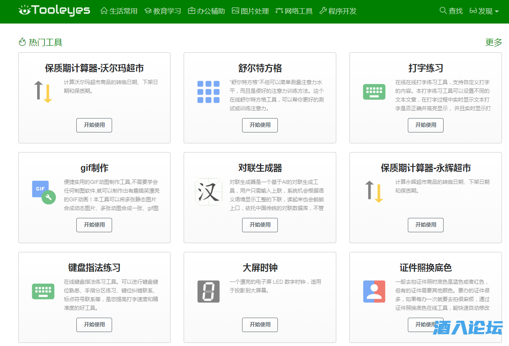Open the 生活常用 menu
509x346 pixels.
pos(119,11)
